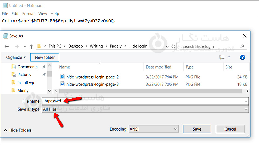Open the Organize dropdown menu
The width and height of the screenshot is (259, 145).
[16, 57]
